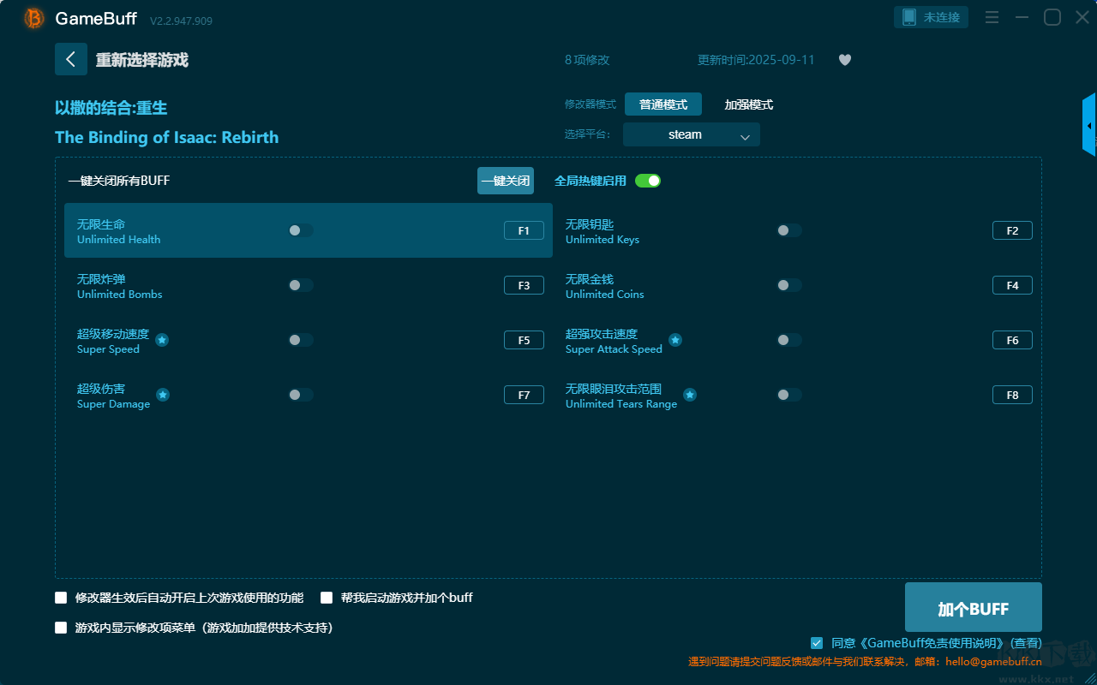Disable the 全局热键启用 global hotkey switch

click(648, 181)
